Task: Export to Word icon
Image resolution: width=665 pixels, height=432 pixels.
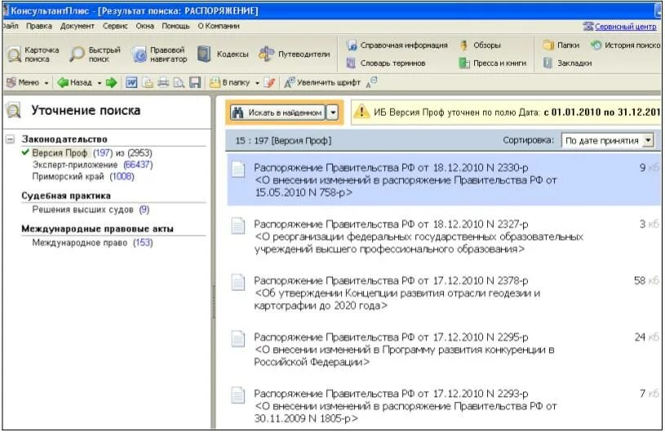Action: (131, 82)
